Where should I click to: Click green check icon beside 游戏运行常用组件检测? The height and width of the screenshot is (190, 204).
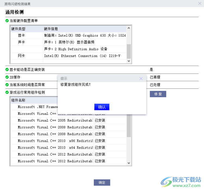7,92
